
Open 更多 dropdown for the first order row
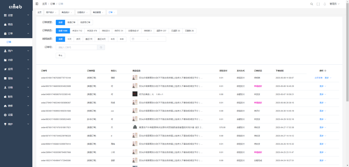tap(328, 78)
